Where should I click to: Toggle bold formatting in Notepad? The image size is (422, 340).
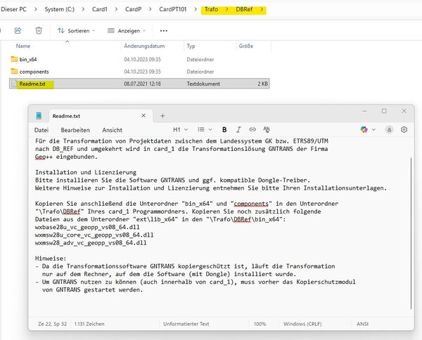[224, 130]
